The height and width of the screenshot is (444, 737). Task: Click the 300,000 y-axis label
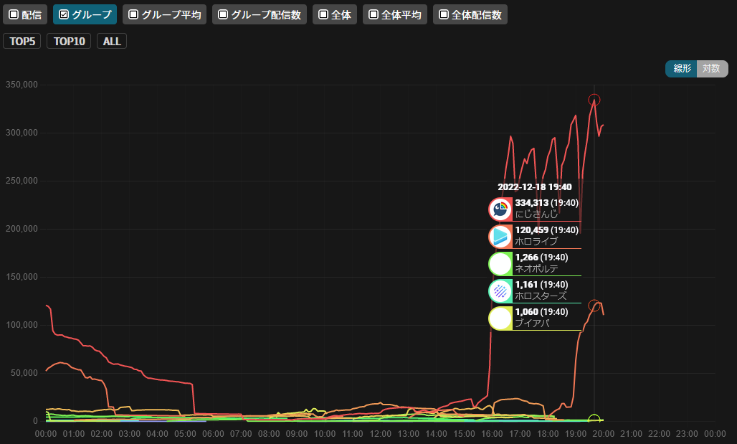point(22,133)
